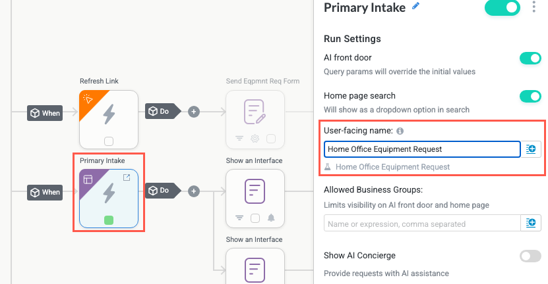Open the expression picker for Allowed Business Groups
This screenshot has width=548, height=284.
(x=531, y=224)
